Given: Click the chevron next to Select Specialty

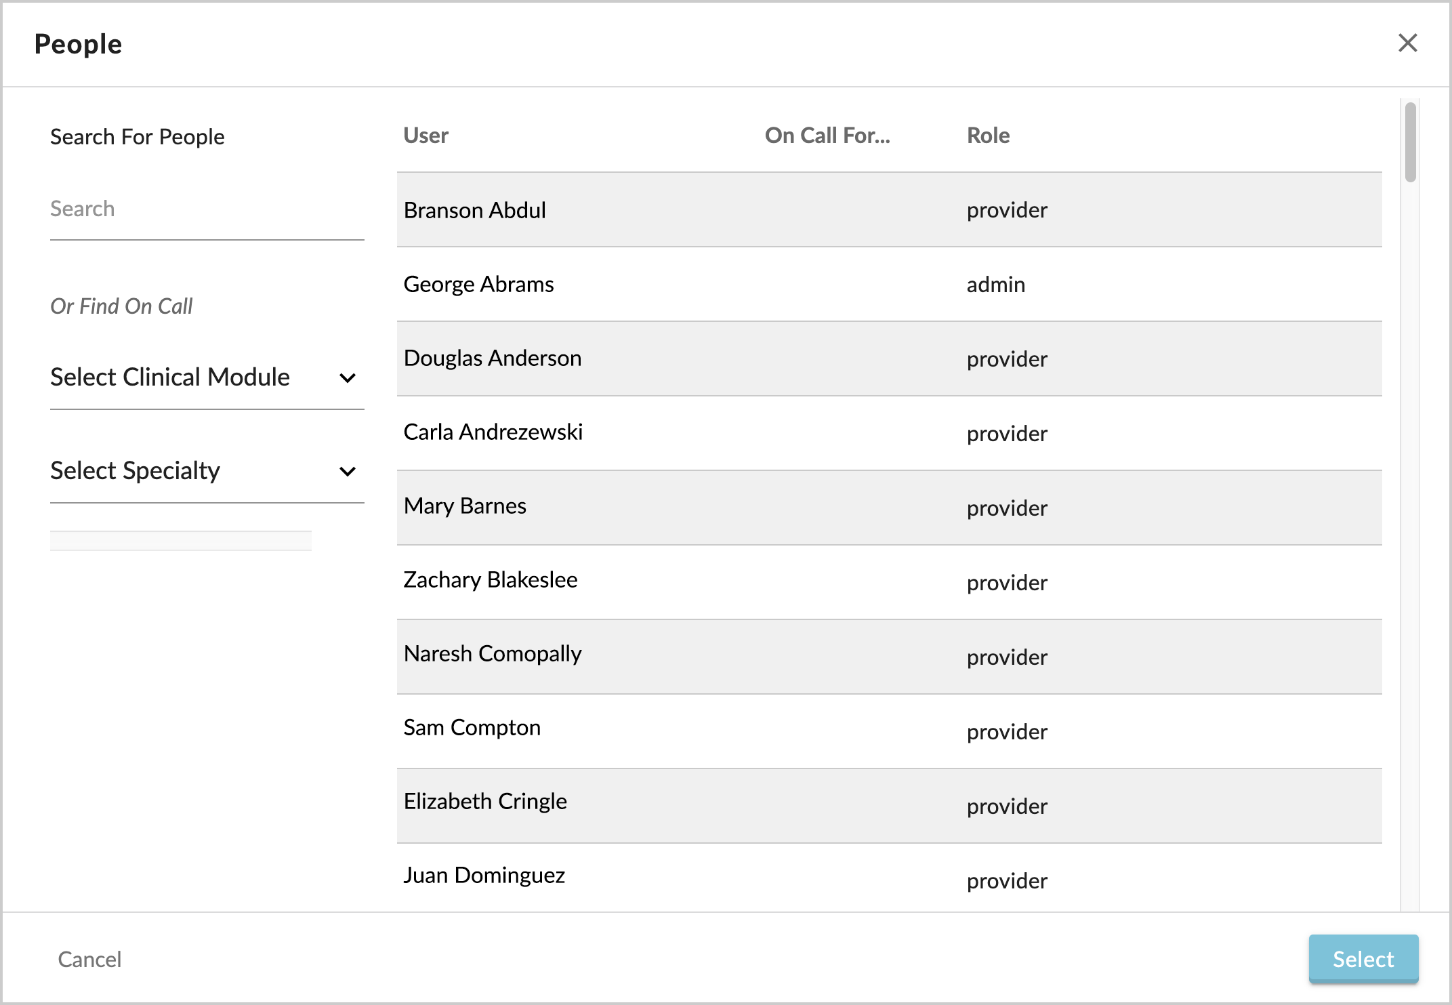Looking at the screenshot, I should tap(348, 472).
